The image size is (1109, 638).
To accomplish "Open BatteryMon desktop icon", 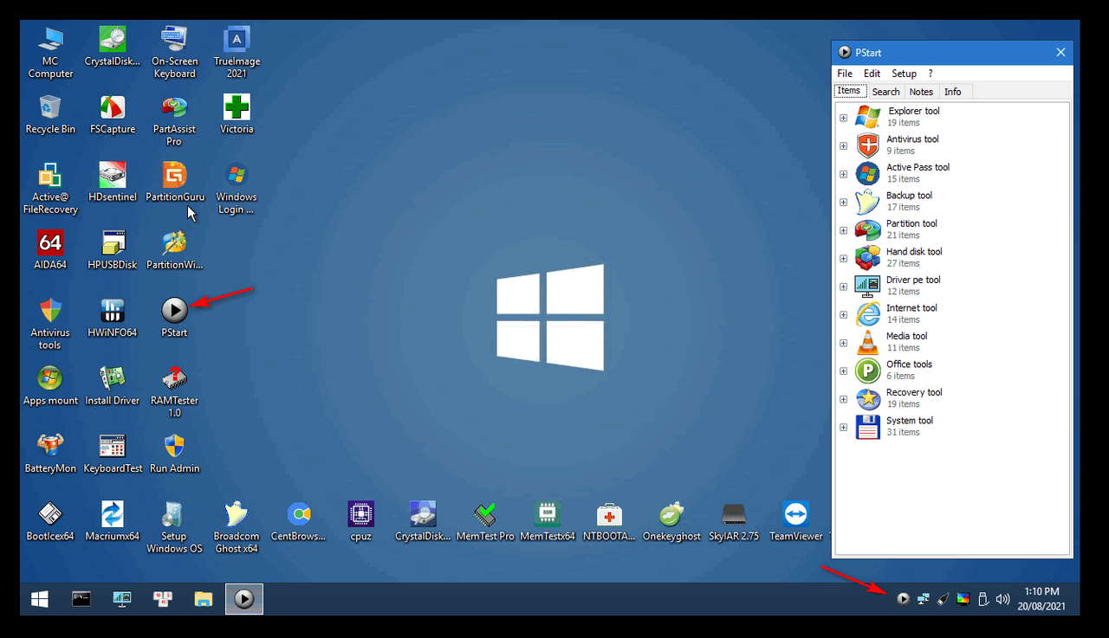I will pyautogui.click(x=50, y=453).
